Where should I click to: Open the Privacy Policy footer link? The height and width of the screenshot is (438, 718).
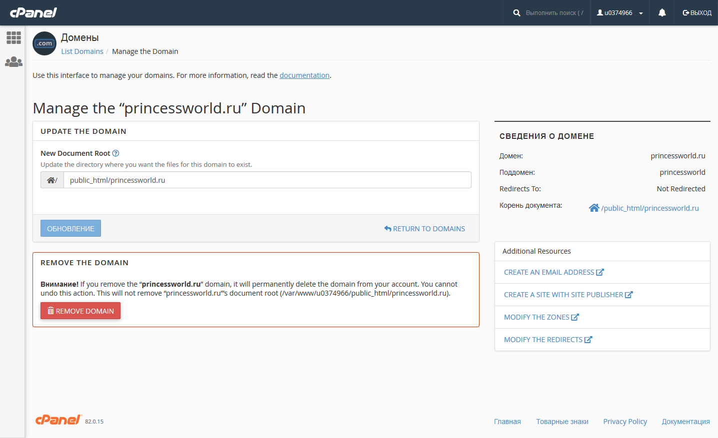point(625,422)
